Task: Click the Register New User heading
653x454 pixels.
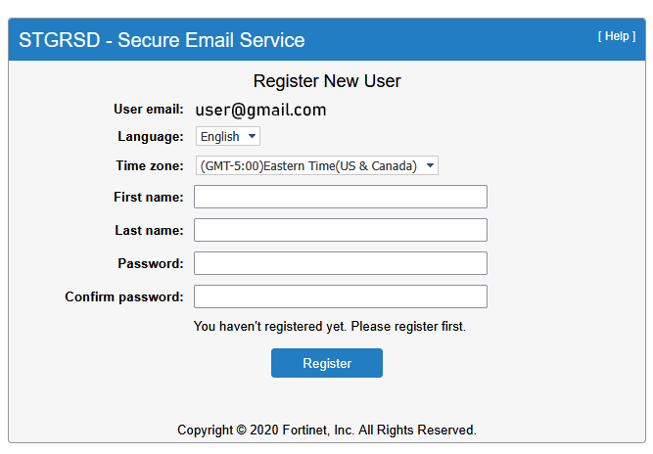Action: click(327, 81)
